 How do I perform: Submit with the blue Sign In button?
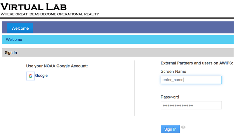tap(170, 129)
